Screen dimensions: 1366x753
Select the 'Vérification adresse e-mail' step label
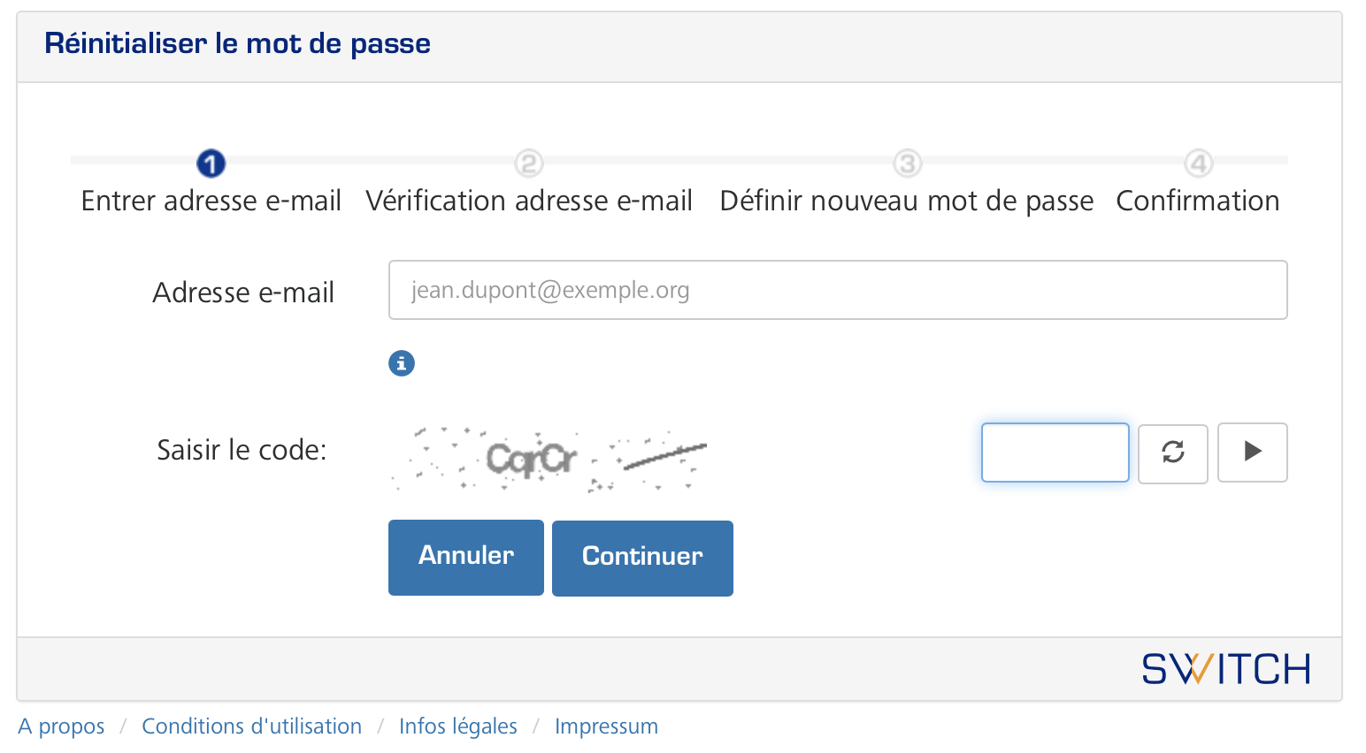(x=529, y=202)
